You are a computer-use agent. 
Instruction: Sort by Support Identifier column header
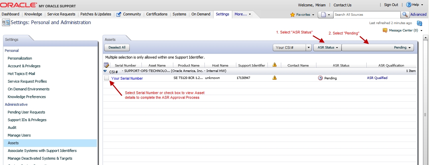(x=252, y=65)
